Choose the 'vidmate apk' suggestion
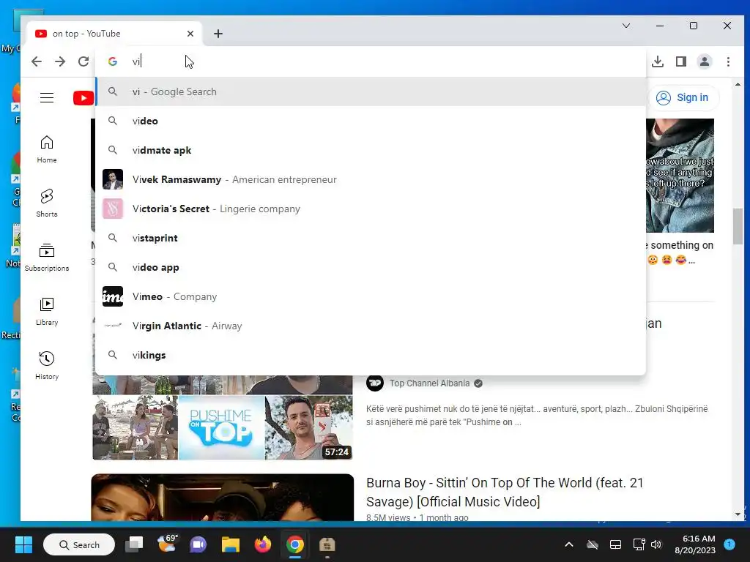 pyautogui.click(x=371, y=150)
